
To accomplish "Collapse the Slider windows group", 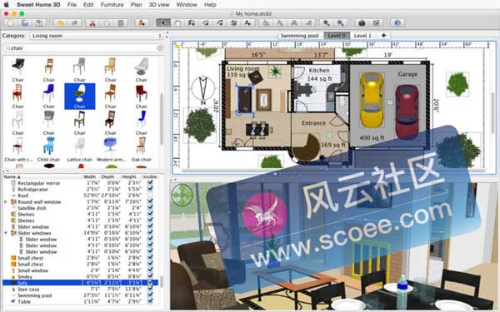I will click(x=6, y=233).
